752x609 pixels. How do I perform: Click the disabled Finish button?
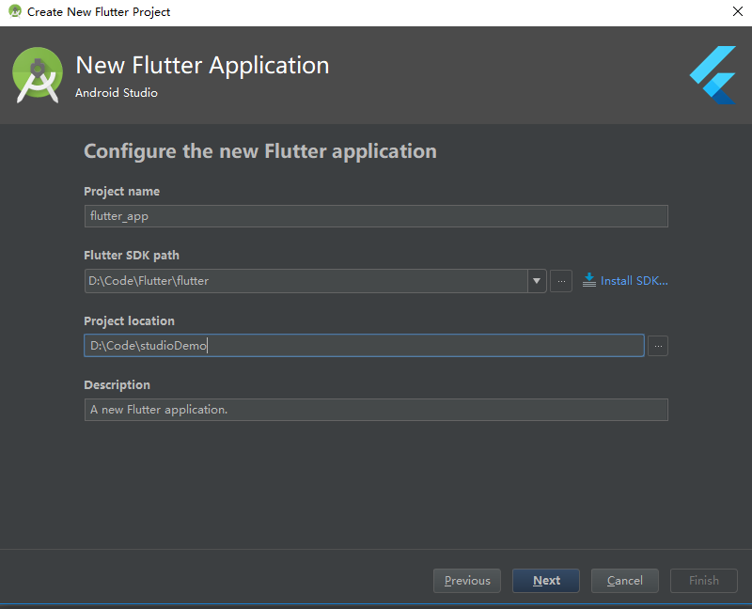coord(703,581)
